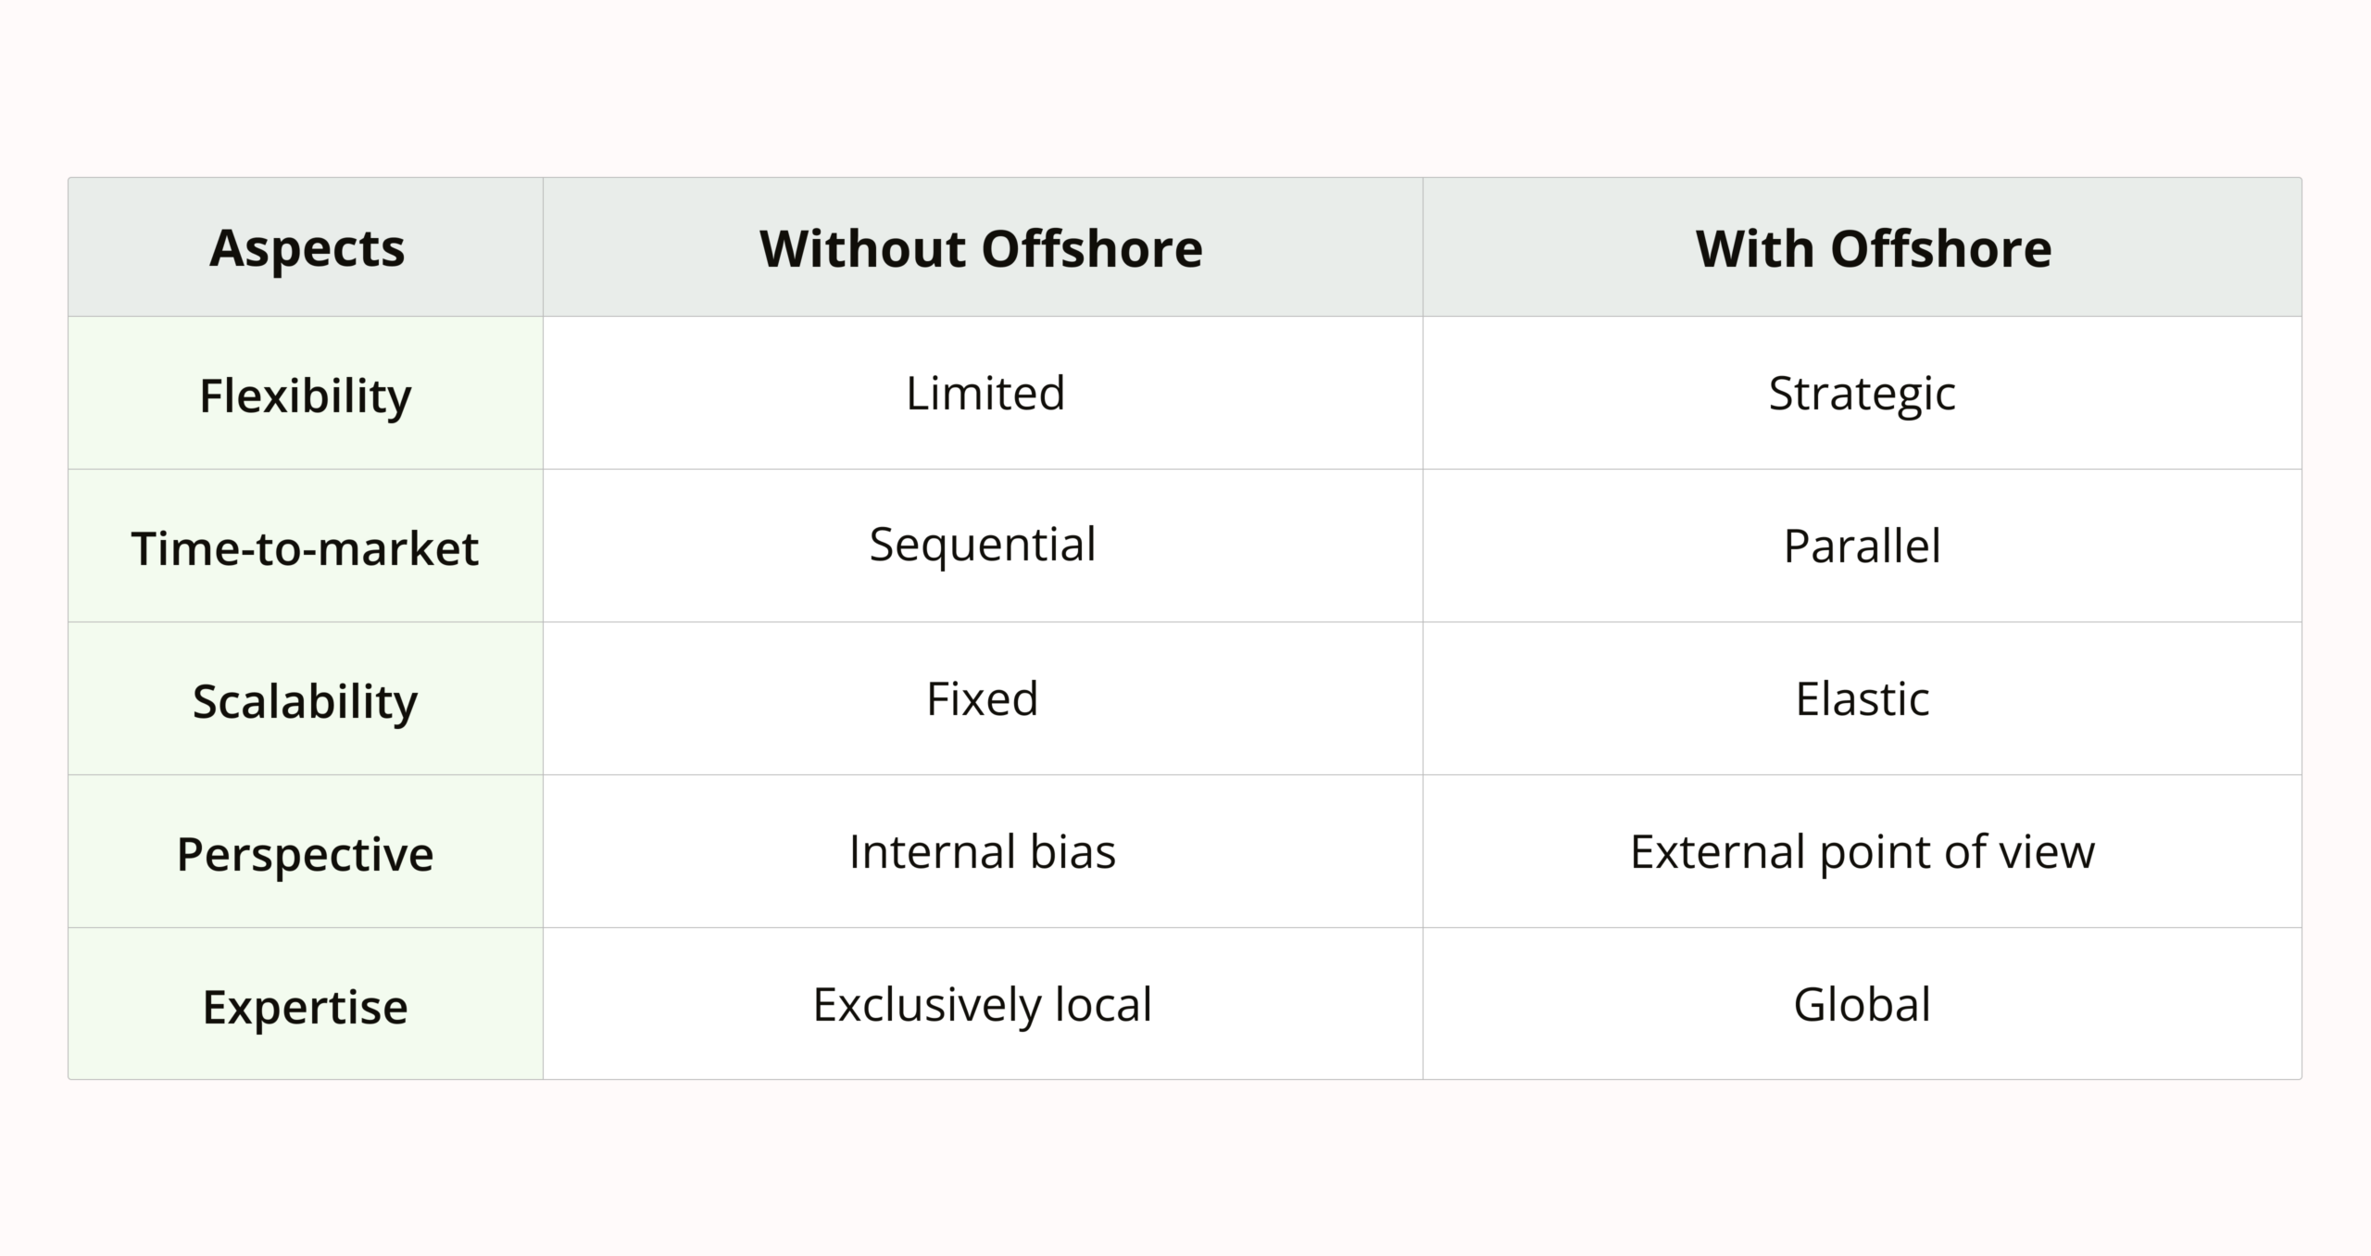Click the Expertise row label

(306, 1006)
